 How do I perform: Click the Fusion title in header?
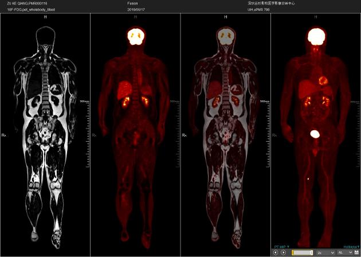tap(132, 3)
